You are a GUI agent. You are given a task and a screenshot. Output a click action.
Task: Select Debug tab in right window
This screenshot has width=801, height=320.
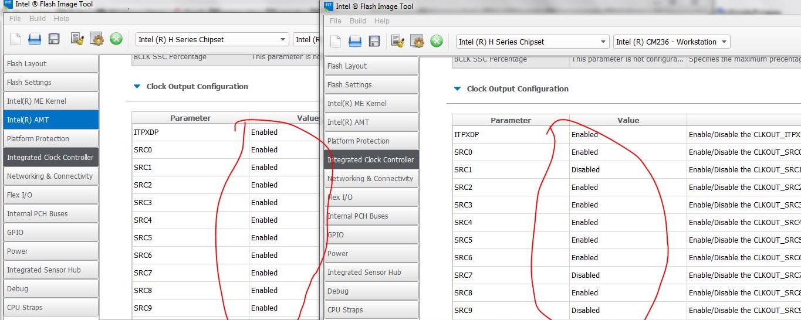pos(371,291)
